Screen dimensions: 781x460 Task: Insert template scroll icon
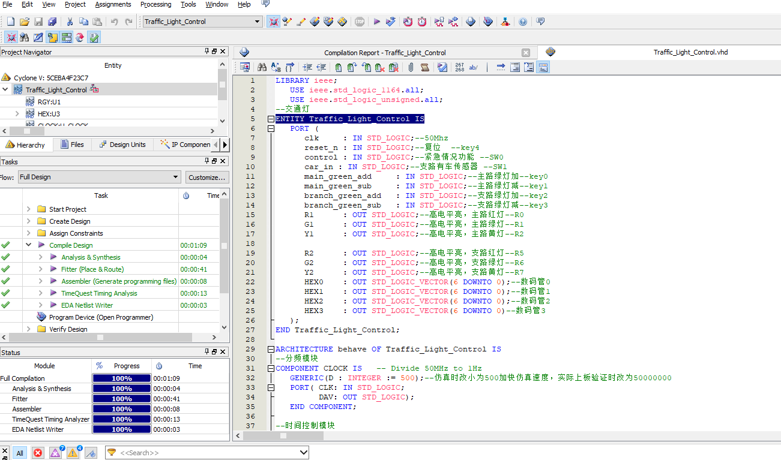[425, 68]
